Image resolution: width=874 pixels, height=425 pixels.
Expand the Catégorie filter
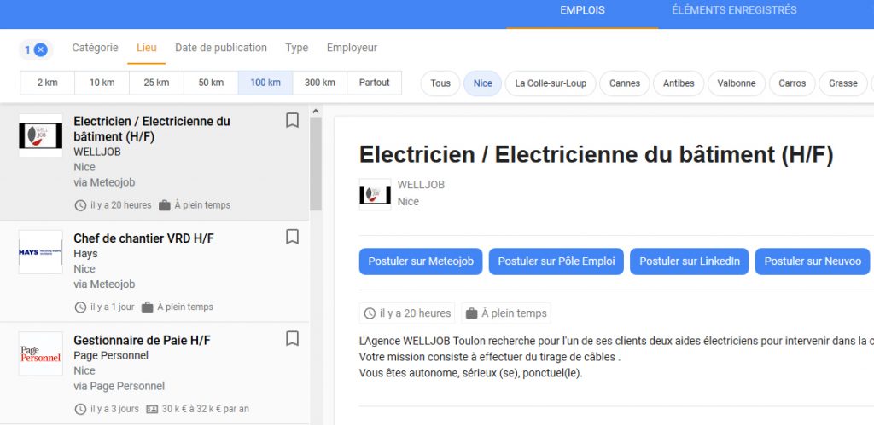coord(95,48)
